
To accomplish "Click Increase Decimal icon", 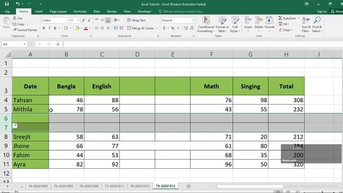I will click(186, 28).
